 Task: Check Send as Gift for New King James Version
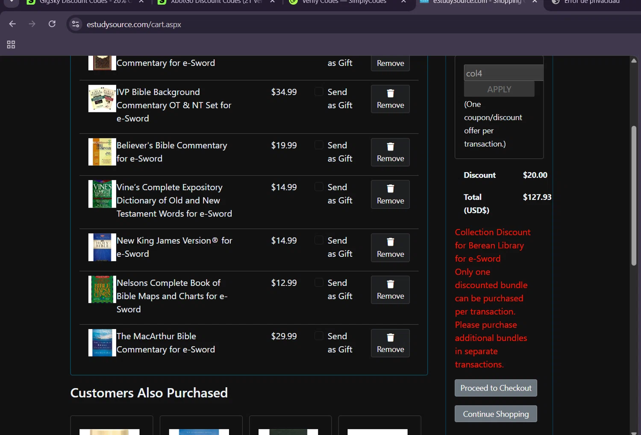(319, 240)
